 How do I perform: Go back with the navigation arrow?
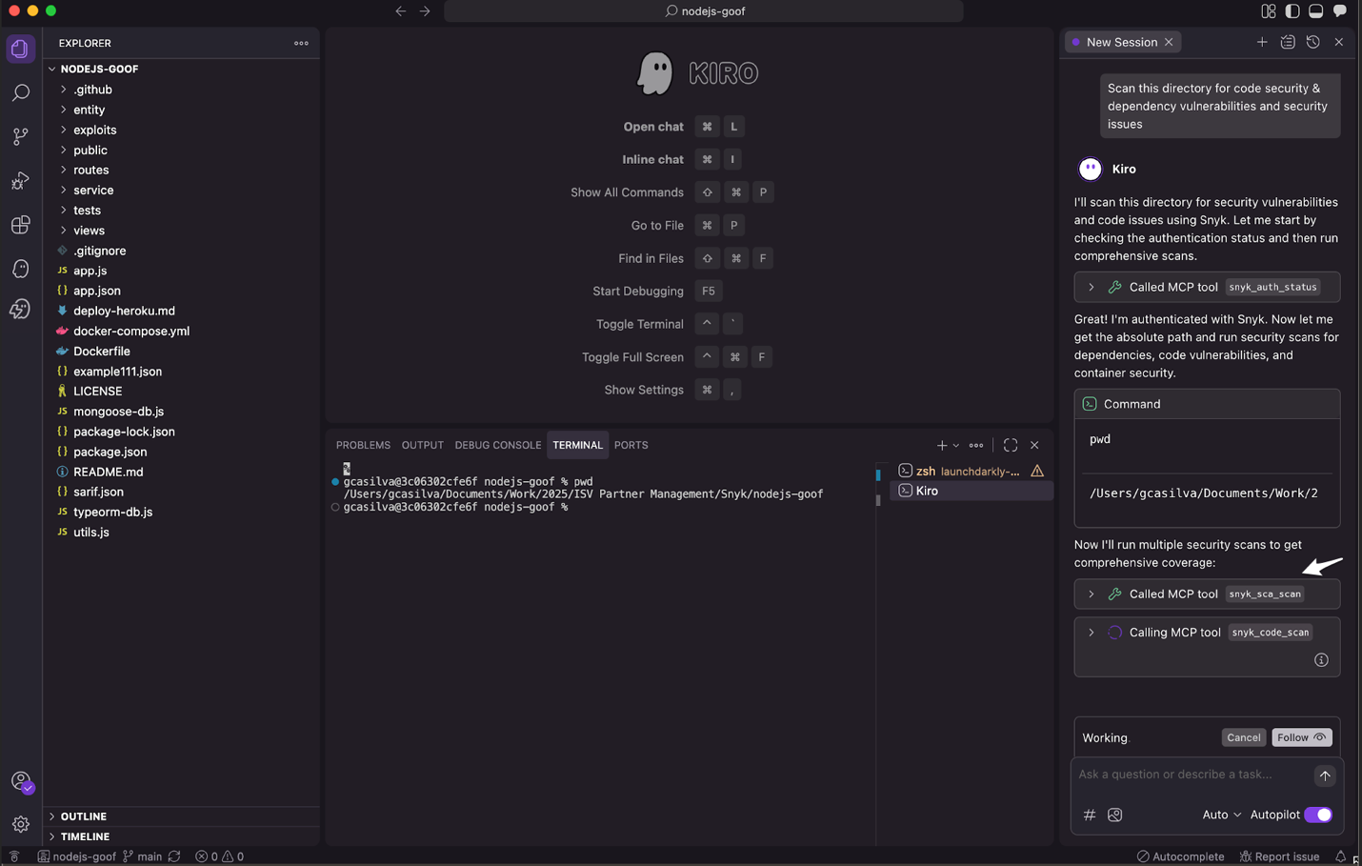click(400, 11)
